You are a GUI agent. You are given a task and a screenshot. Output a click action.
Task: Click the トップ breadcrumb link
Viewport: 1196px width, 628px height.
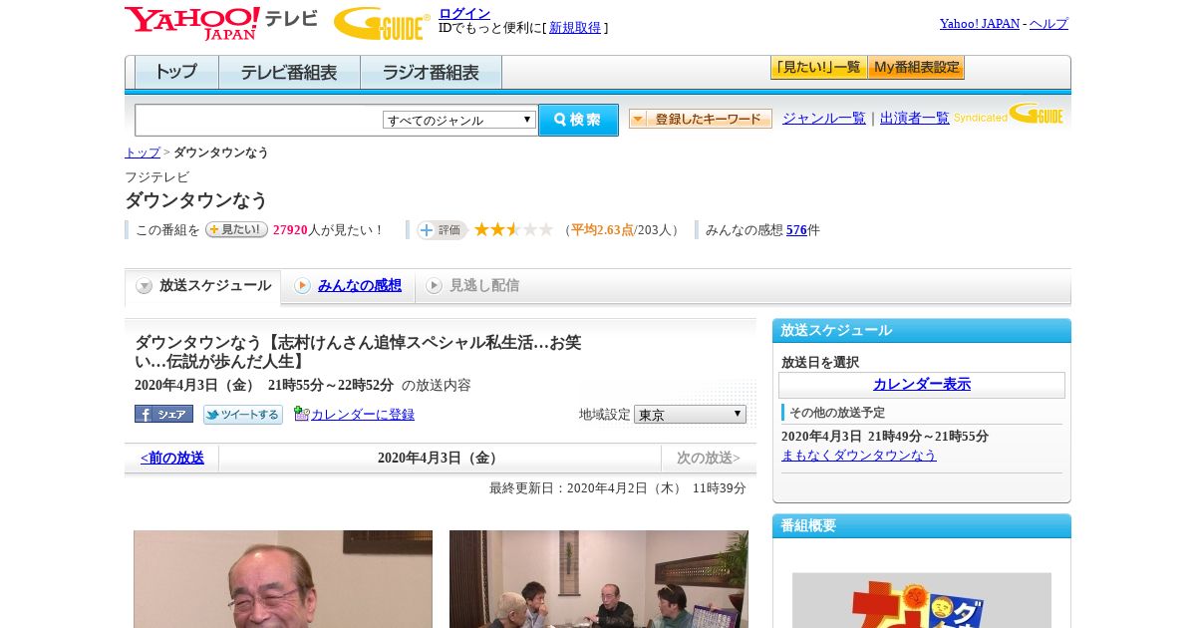143,153
